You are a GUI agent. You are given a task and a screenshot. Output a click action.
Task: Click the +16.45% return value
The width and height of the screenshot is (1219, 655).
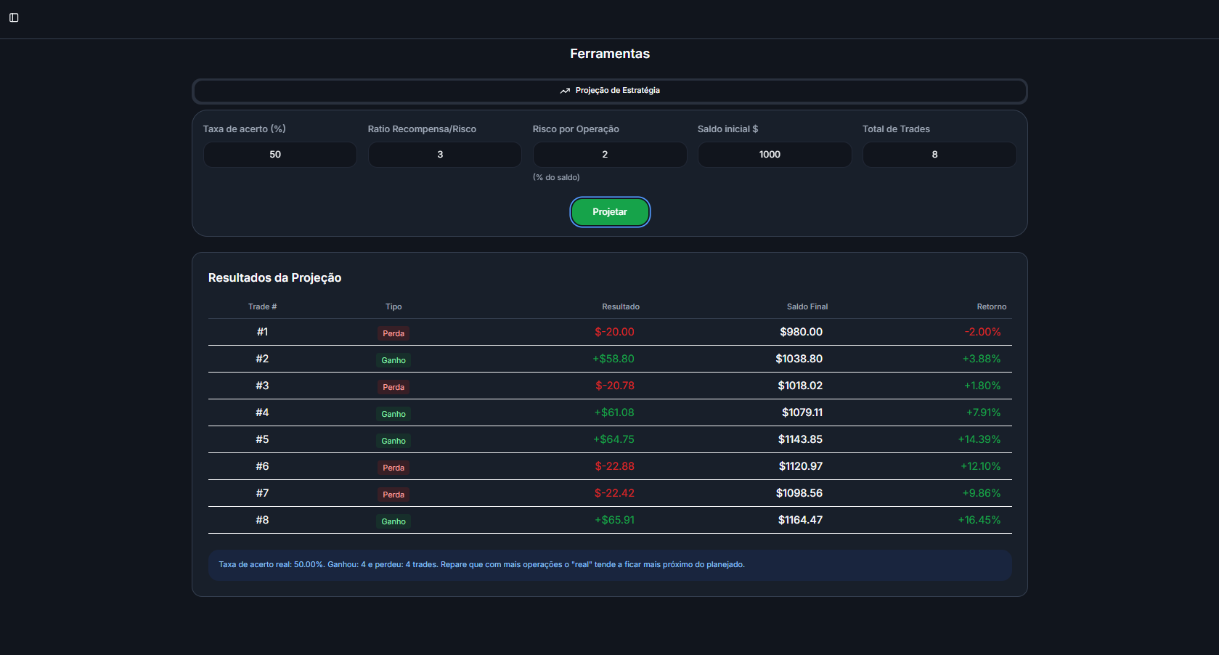(979, 520)
